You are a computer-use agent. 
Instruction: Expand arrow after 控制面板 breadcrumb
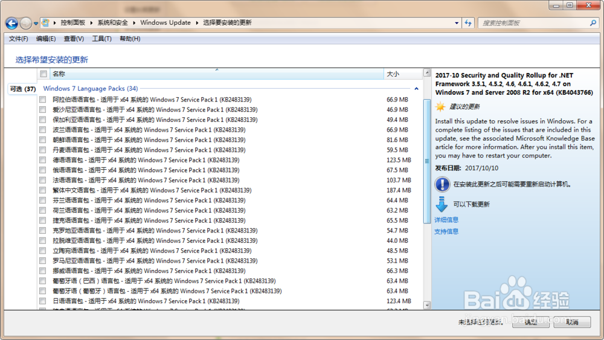(91, 23)
